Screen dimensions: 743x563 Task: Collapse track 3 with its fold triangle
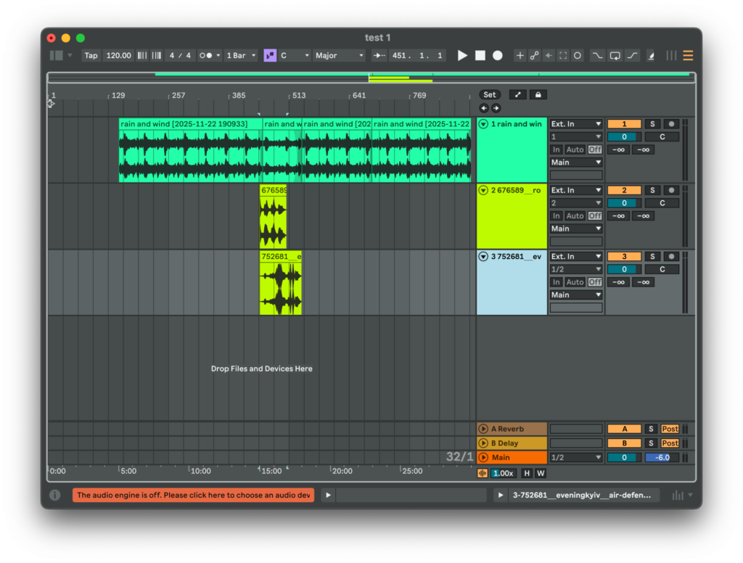[x=484, y=257]
